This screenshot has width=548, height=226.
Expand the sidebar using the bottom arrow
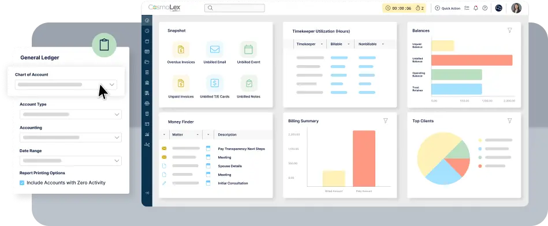coord(147,193)
